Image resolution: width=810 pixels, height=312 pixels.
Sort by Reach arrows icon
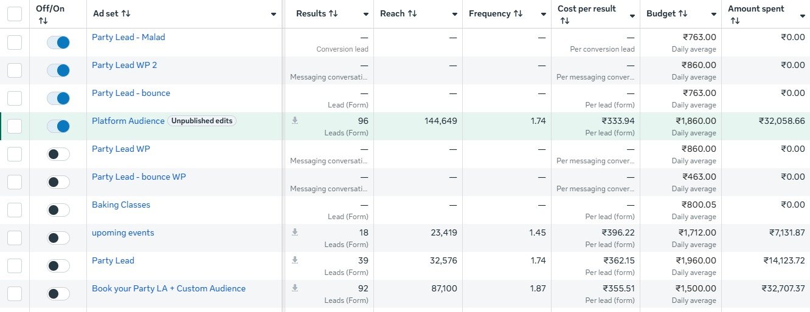tap(412, 13)
